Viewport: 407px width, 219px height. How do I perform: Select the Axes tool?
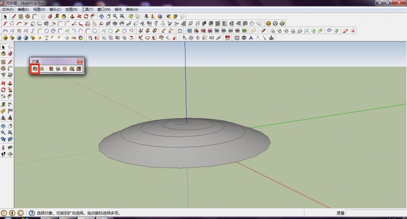point(3,118)
